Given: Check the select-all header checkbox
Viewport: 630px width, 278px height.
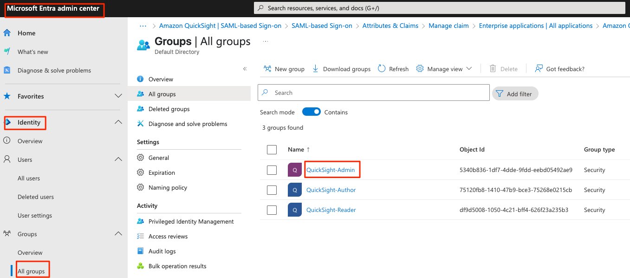Looking at the screenshot, I should coord(272,150).
